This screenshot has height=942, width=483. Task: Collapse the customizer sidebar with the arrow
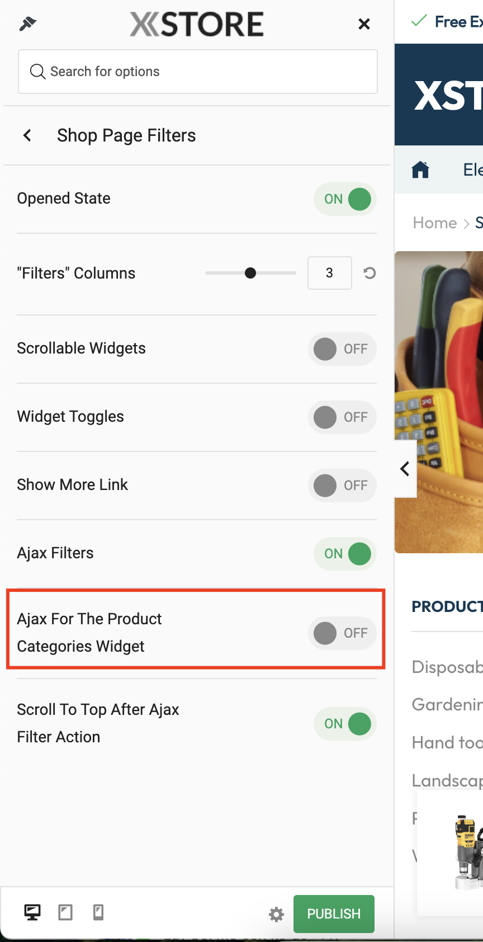click(405, 469)
